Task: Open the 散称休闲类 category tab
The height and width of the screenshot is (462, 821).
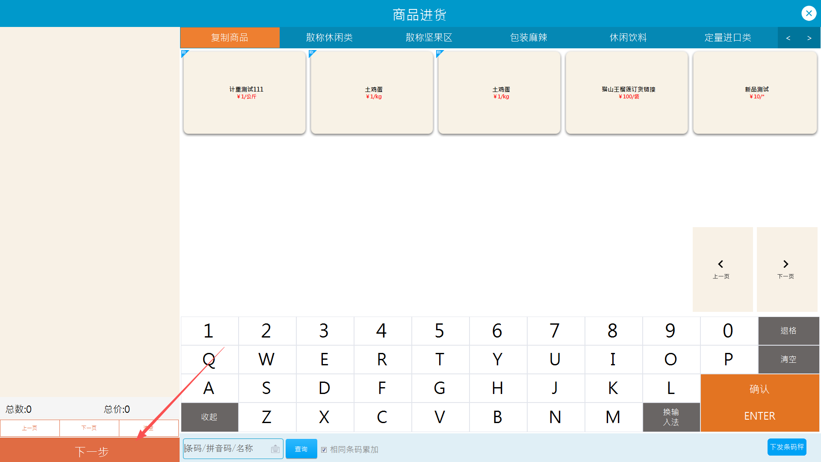Action: (x=329, y=38)
